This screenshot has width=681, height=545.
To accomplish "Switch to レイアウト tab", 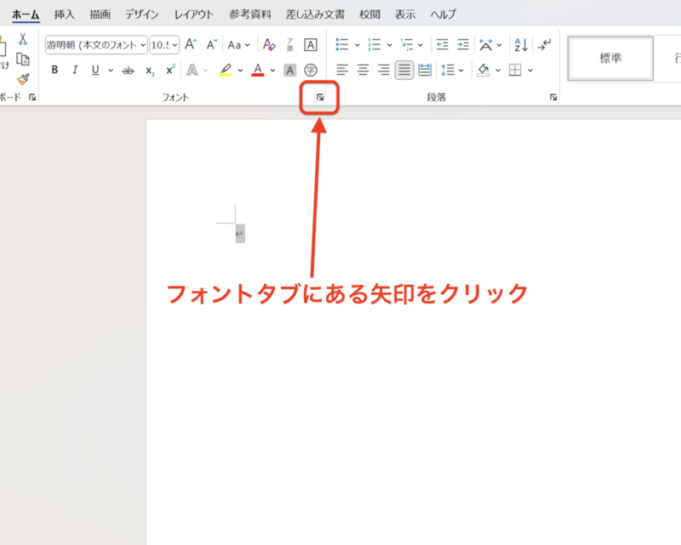I will pyautogui.click(x=194, y=14).
